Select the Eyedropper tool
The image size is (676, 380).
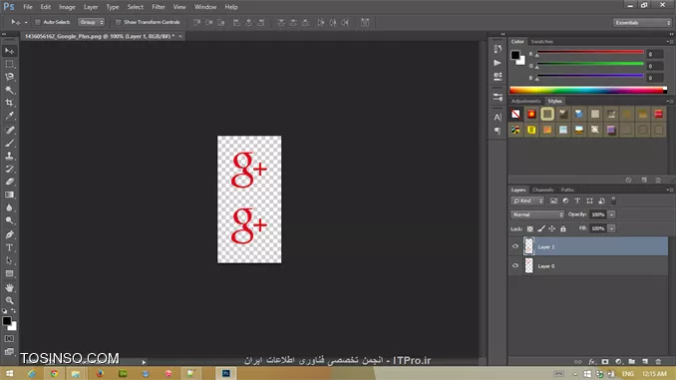[x=9, y=116]
